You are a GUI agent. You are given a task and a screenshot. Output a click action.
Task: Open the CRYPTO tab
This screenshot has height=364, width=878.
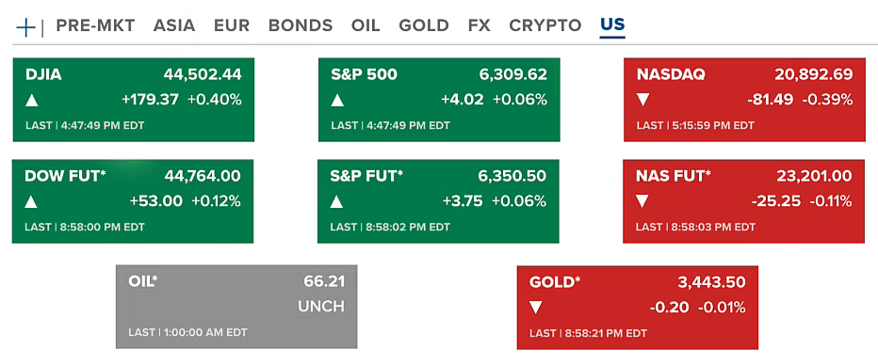(545, 25)
